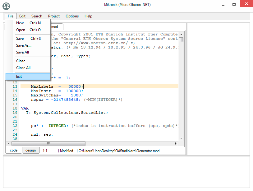Click System.Collections.SortedList text
253x191 pixels.
[x=70, y=113]
